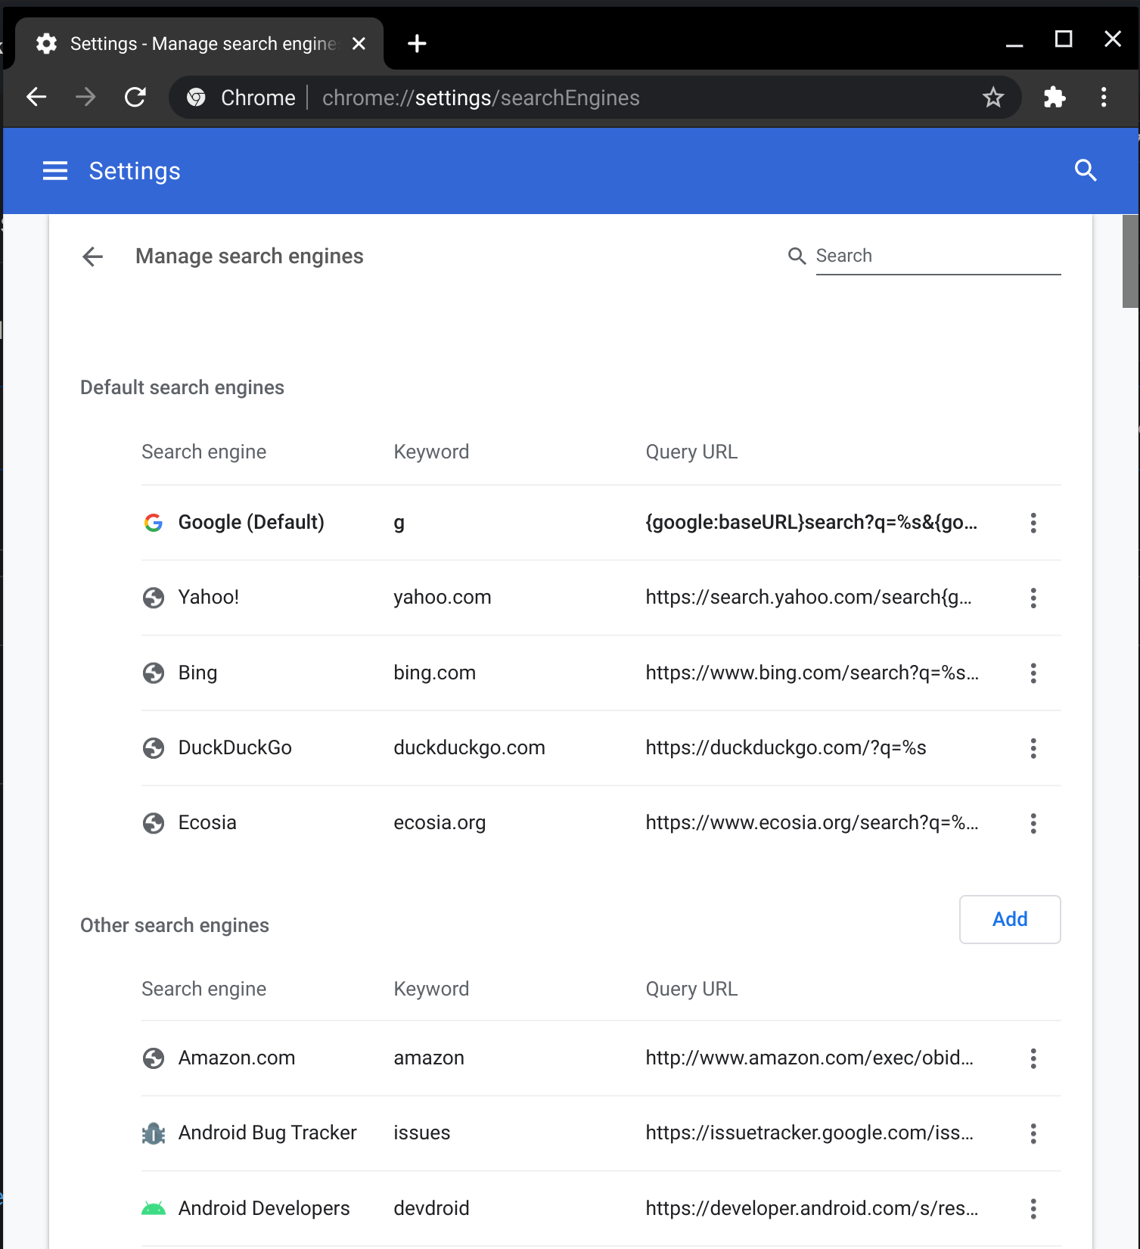This screenshot has height=1249, width=1140.
Task: Open more actions for Android Developers
Action: (1033, 1209)
